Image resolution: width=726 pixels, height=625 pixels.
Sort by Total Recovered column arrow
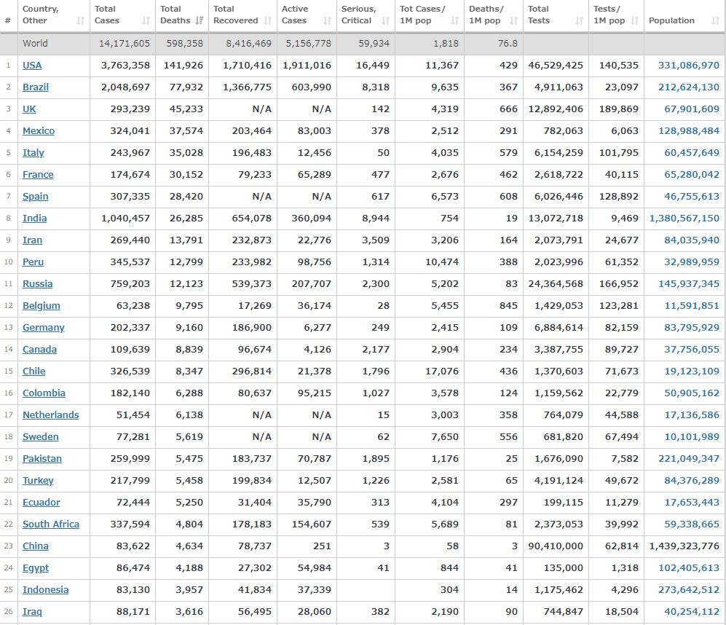(268, 21)
